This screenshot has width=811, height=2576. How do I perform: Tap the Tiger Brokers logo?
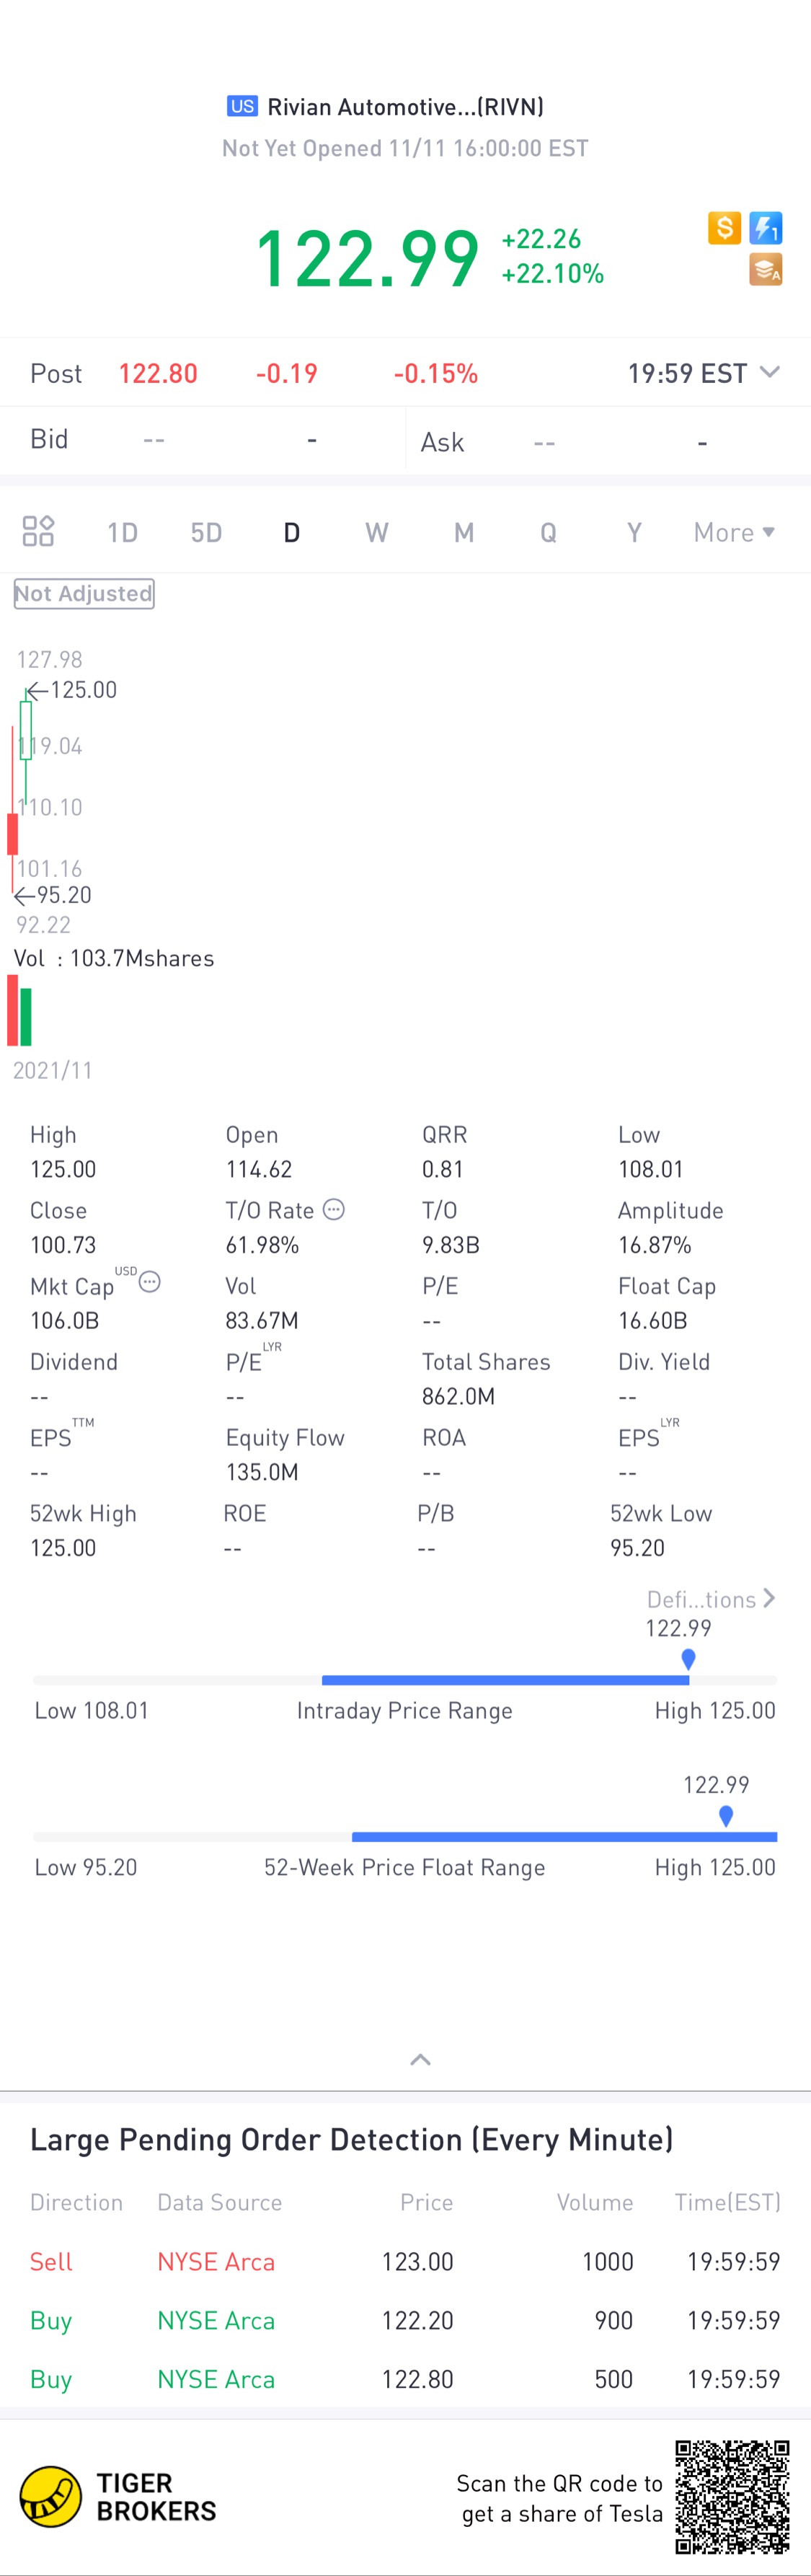[x=118, y=2497]
